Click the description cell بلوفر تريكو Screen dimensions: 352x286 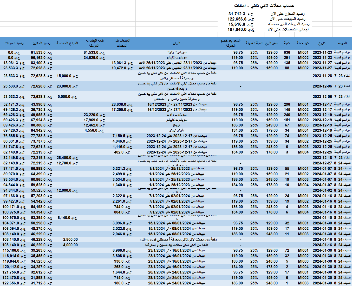[x=177, y=130]
